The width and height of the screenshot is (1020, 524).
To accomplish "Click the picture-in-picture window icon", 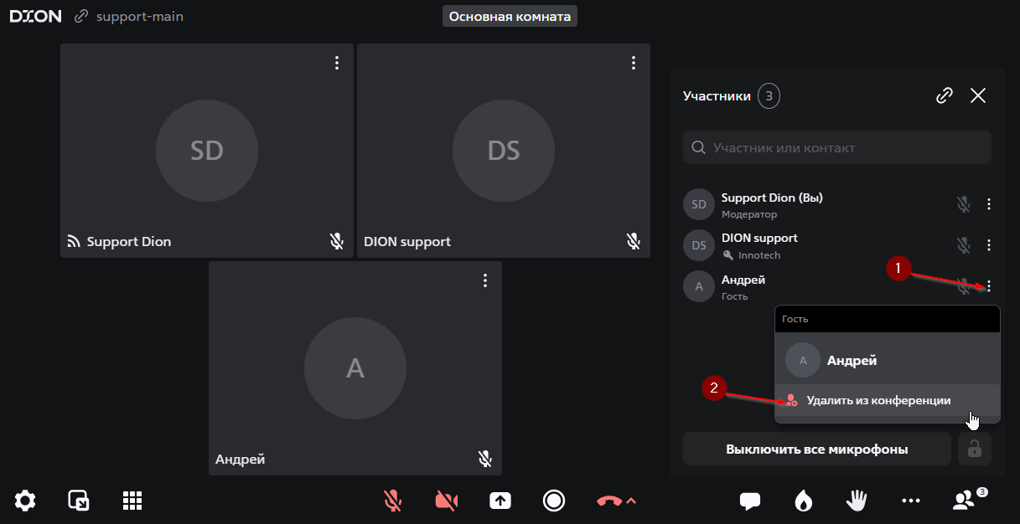I will [79, 501].
